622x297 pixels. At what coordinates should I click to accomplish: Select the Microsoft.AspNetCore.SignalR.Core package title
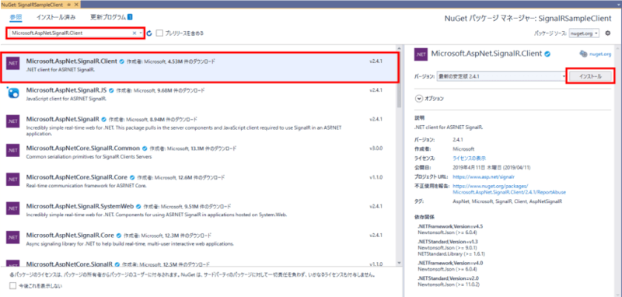[x=77, y=176]
